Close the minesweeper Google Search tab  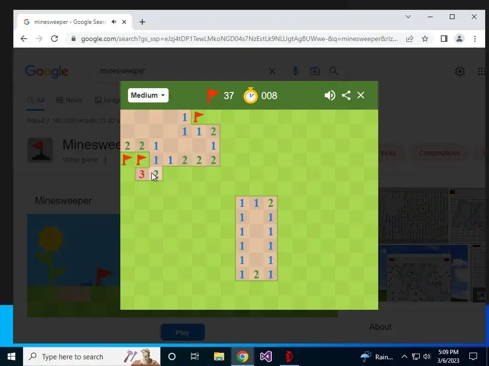124,22
